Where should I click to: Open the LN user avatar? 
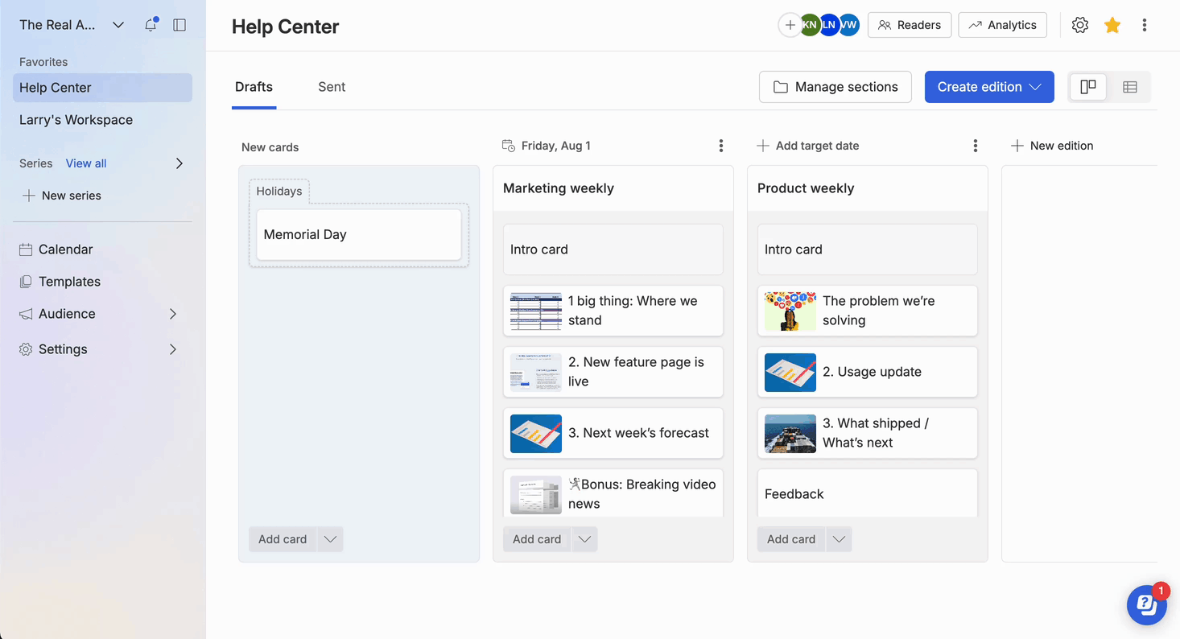829,25
